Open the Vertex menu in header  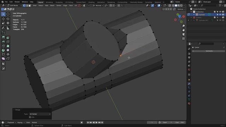pyautogui.click(x=59, y=6)
